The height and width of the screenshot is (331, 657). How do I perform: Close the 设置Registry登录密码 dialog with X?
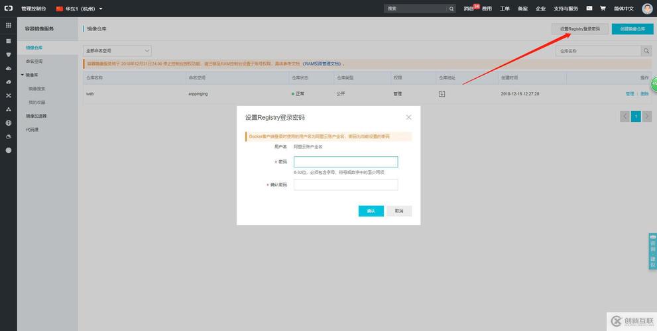coord(408,117)
